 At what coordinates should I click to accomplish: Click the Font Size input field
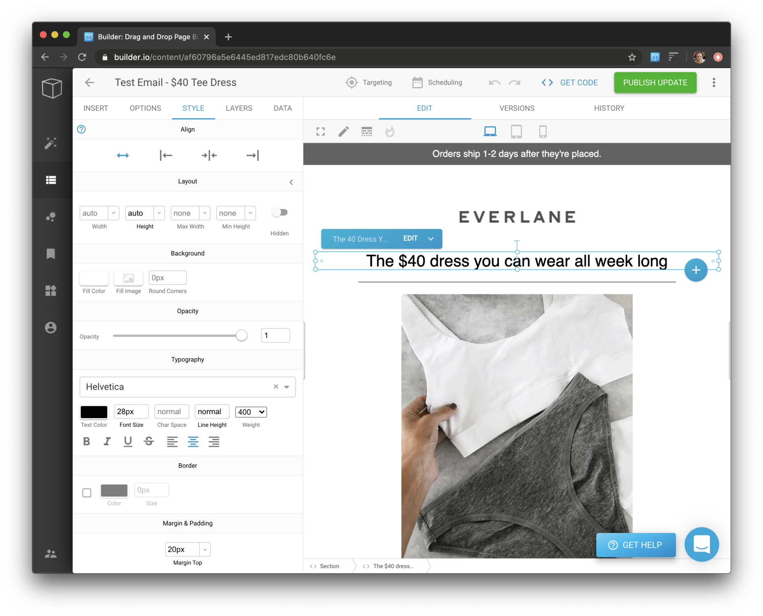pyautogui.click(x=131, y=411)
